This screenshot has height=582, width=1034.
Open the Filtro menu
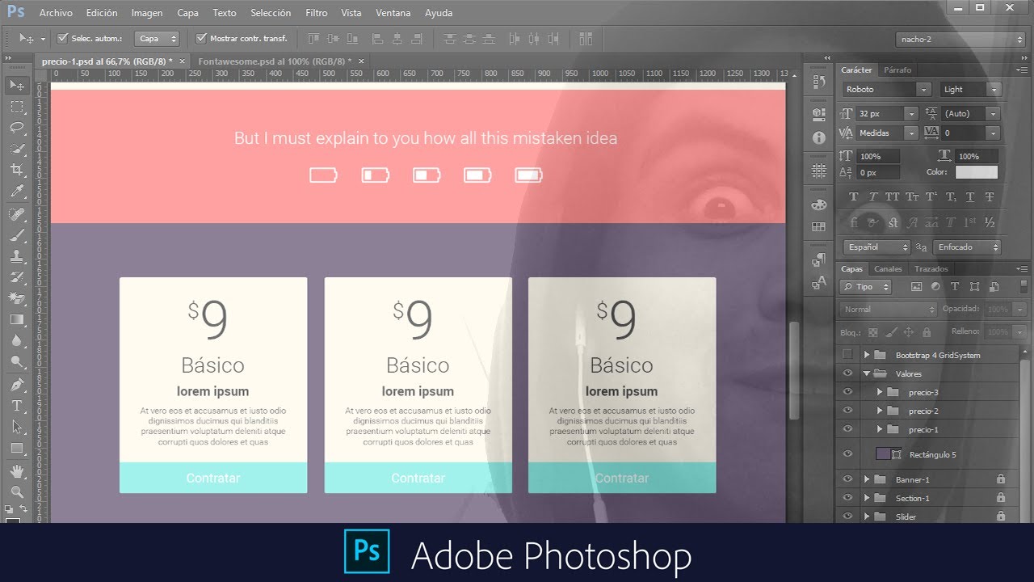tap(317, 13)
